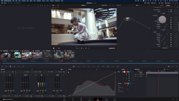Open the Sizing palette
Screen dimensions: 179x101
[x=113, y=66]
